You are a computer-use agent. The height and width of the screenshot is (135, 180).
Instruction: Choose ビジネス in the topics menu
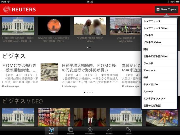coord(159,35)
